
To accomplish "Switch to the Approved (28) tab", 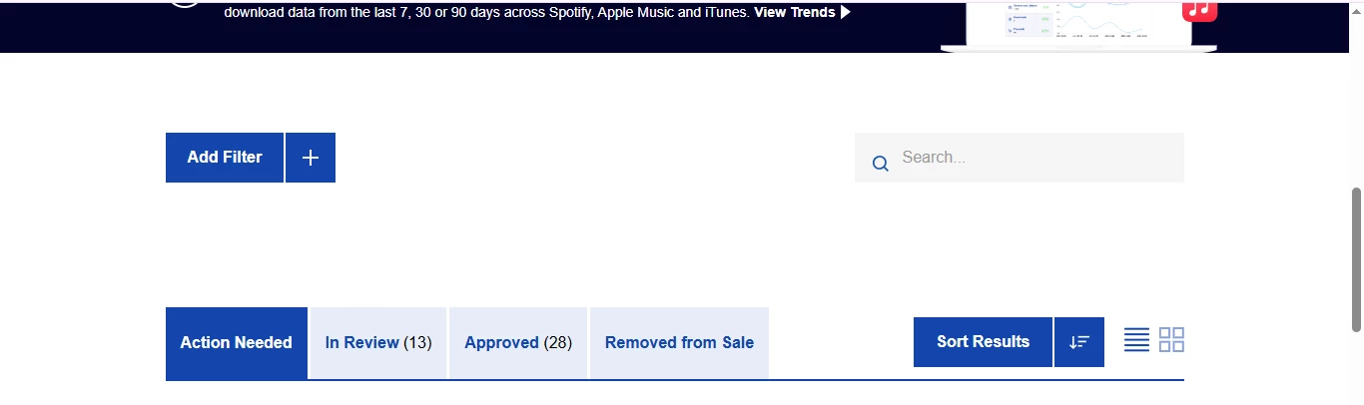I will [x=518, y=343].
